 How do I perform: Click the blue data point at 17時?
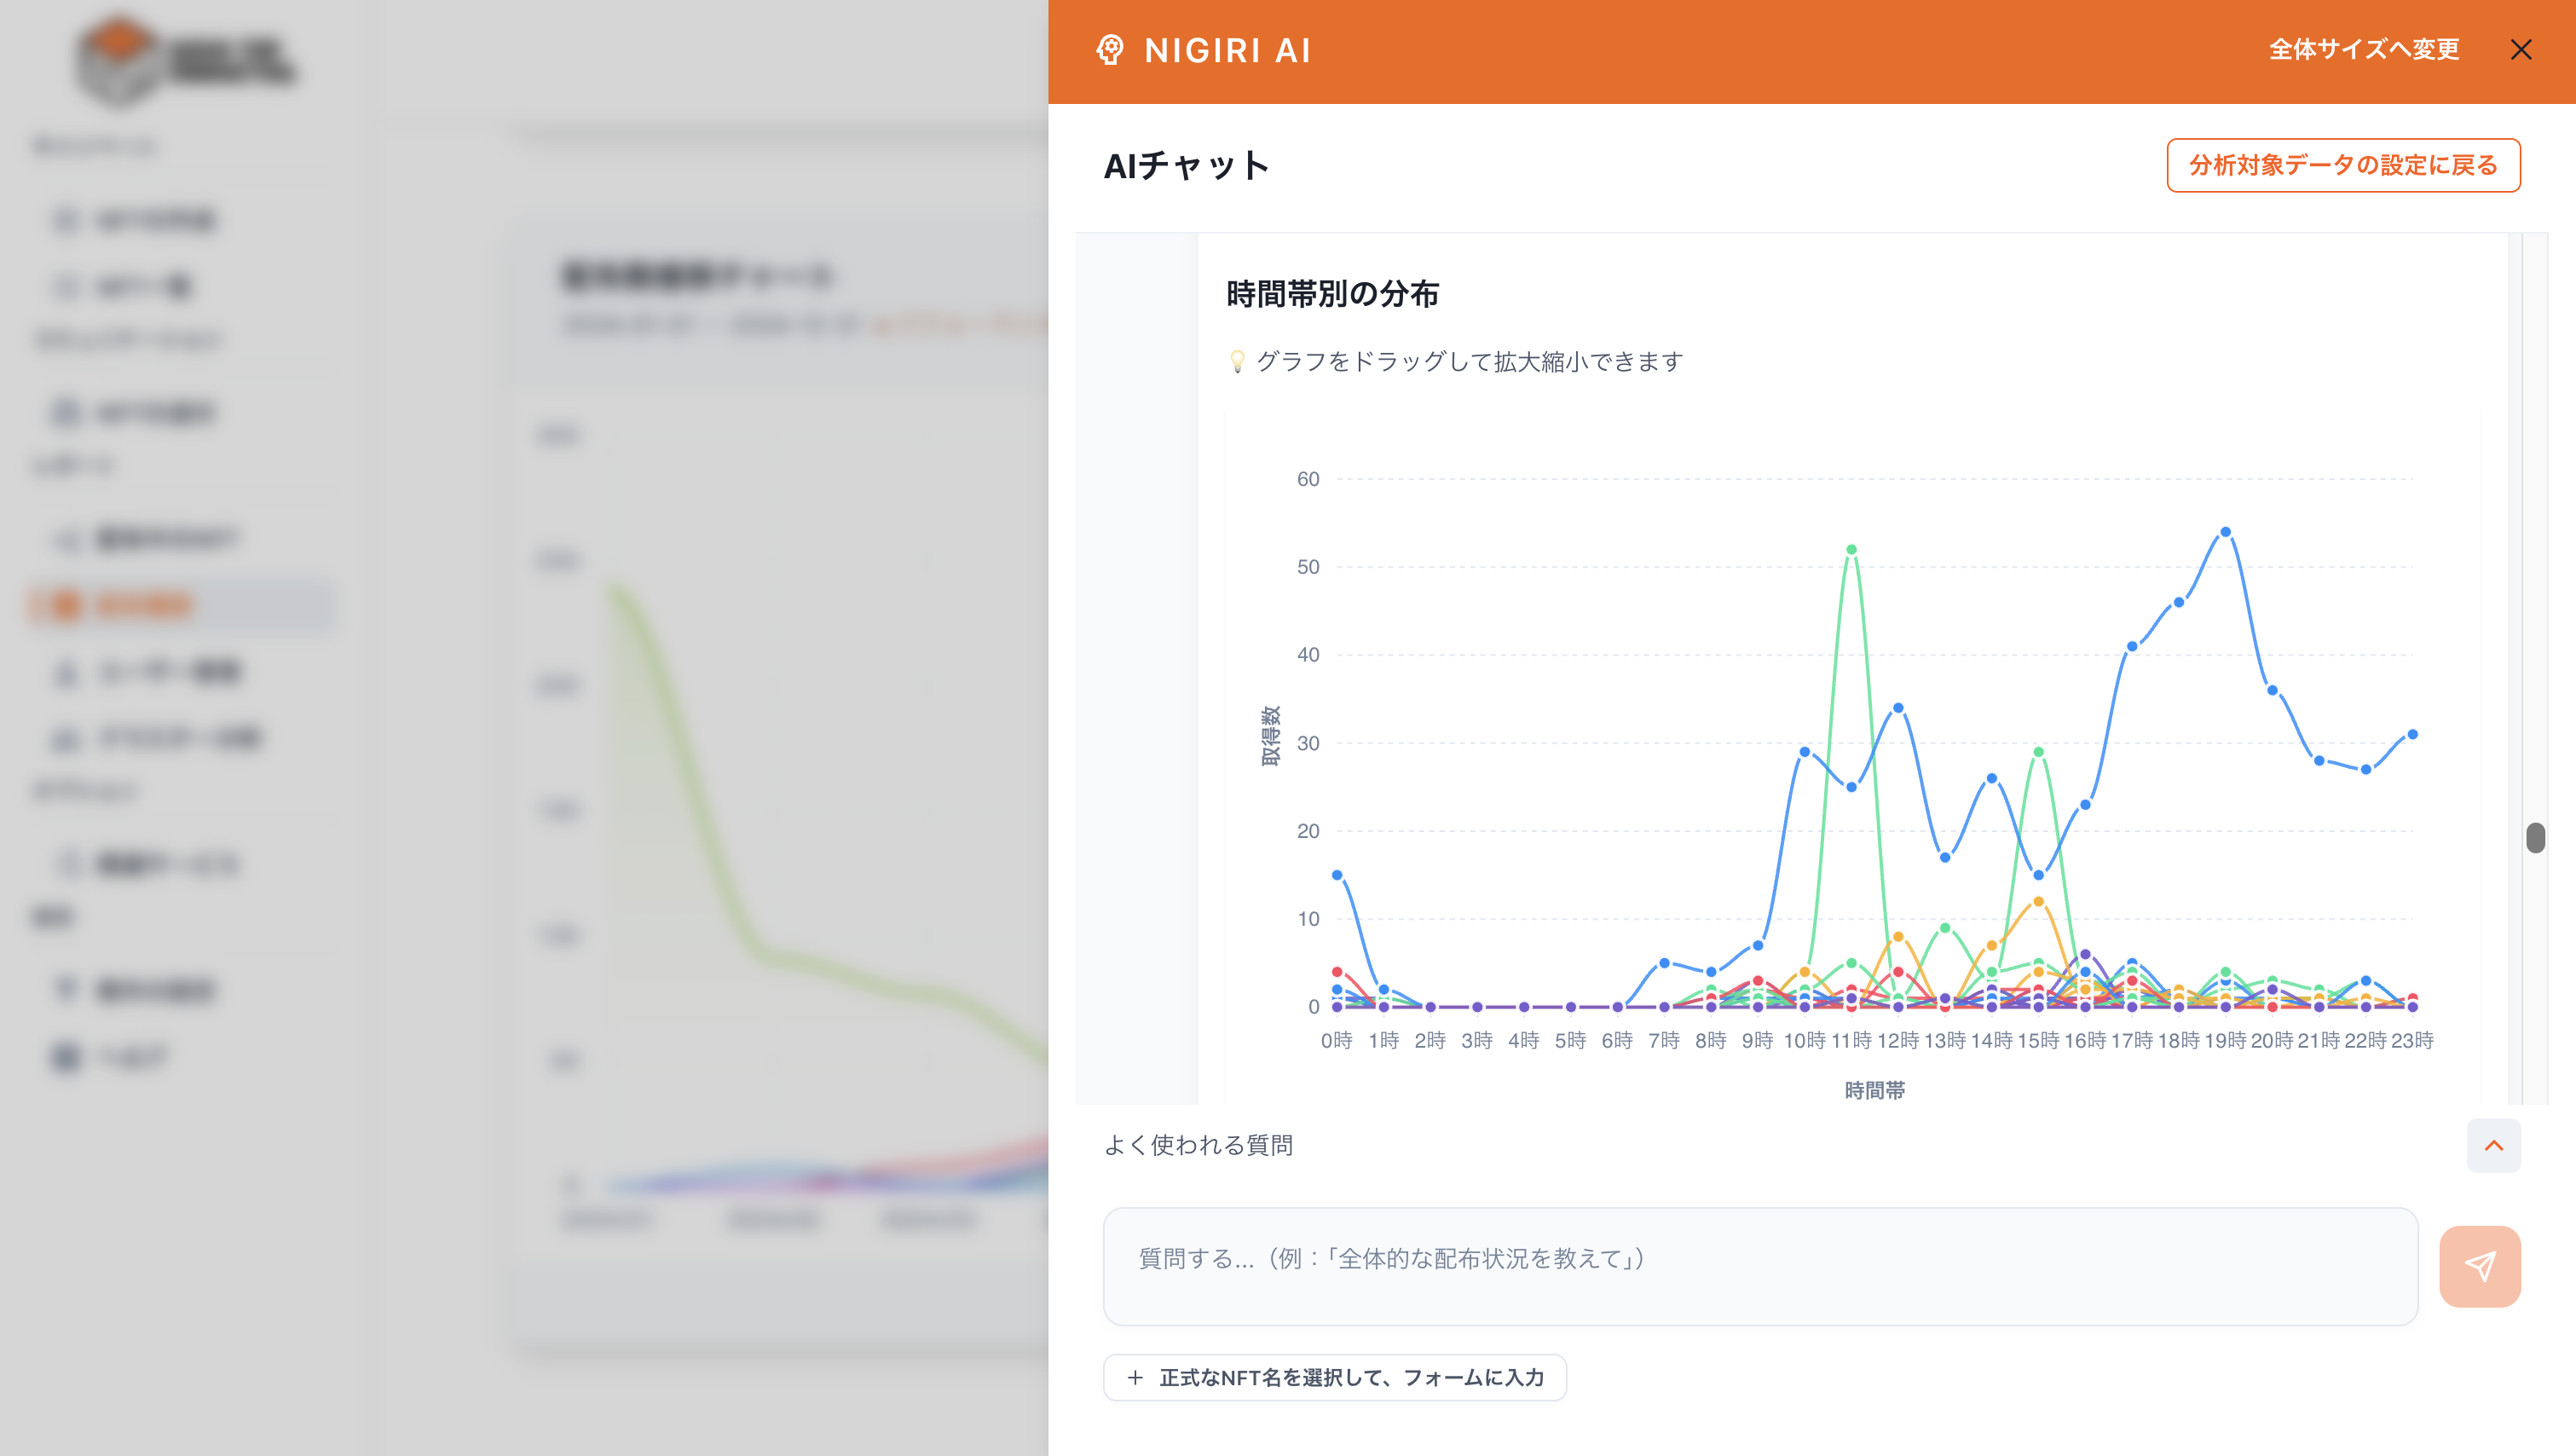pyautogui.click(x=2132, y=646)
